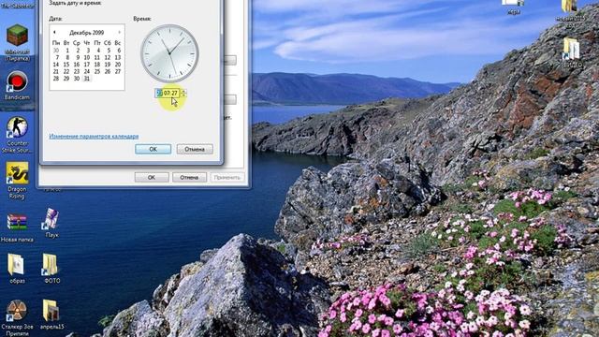Increase time with the up spinner arrow

pyautogui.click(x=183, y=91)
